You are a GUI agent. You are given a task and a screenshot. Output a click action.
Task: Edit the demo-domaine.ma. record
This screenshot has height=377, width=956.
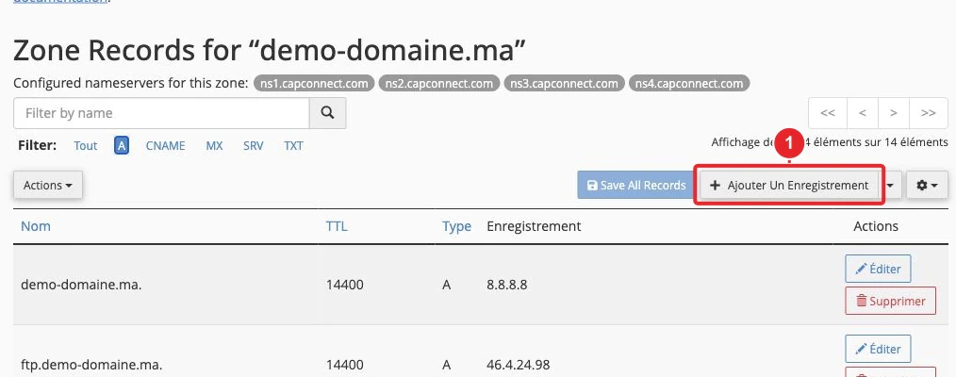pos(878,269)
